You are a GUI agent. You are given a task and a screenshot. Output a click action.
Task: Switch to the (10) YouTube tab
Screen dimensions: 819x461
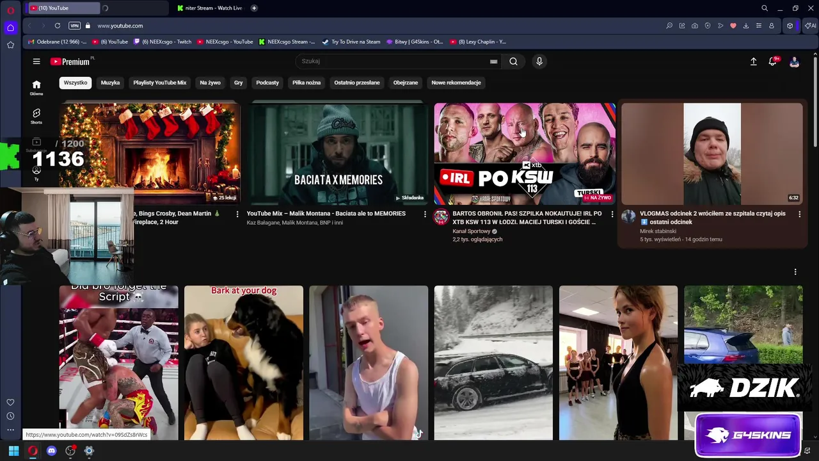[64, 8]
